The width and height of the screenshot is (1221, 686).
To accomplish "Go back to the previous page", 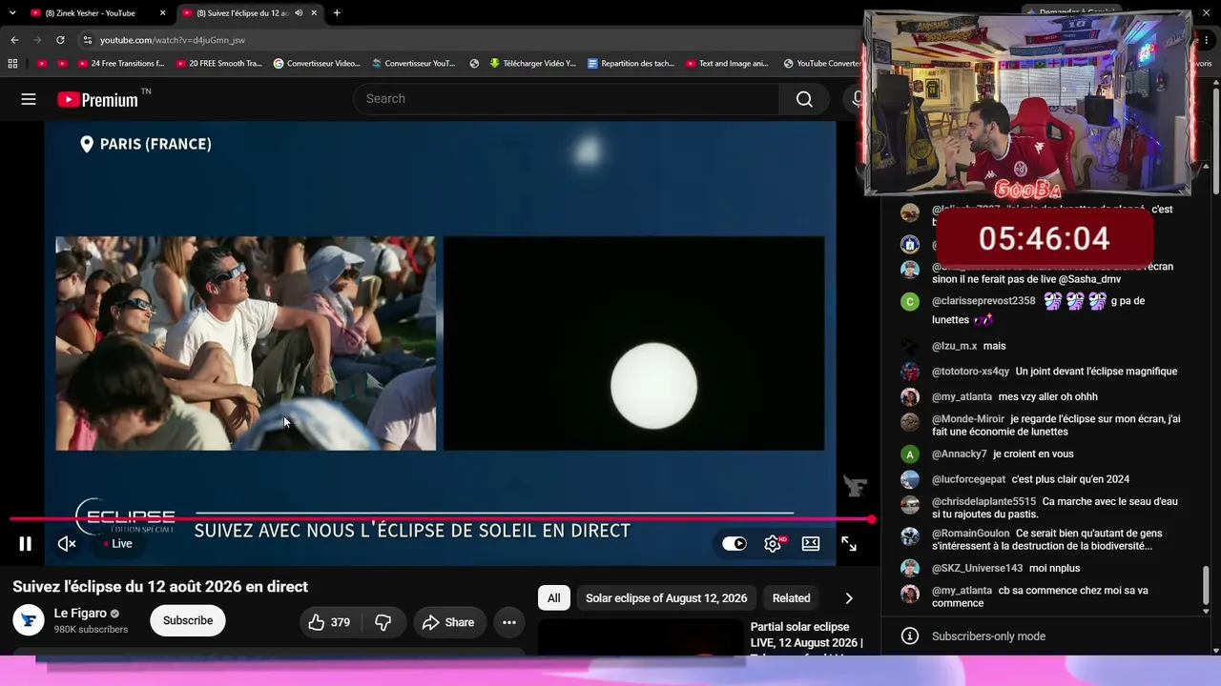I will coord(14,40).
